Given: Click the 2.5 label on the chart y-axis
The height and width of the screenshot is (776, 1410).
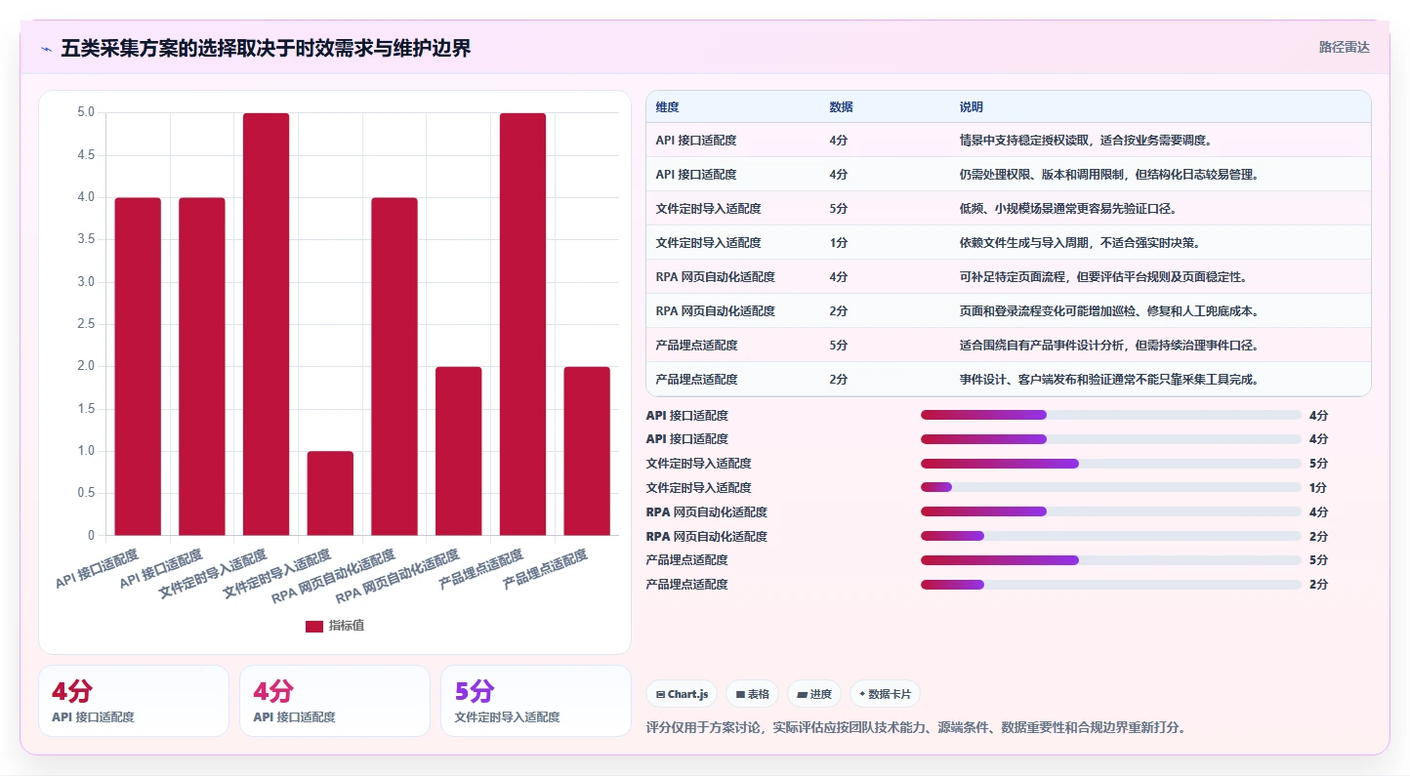Looking at the screenshot, I should (x=86, y=324).
